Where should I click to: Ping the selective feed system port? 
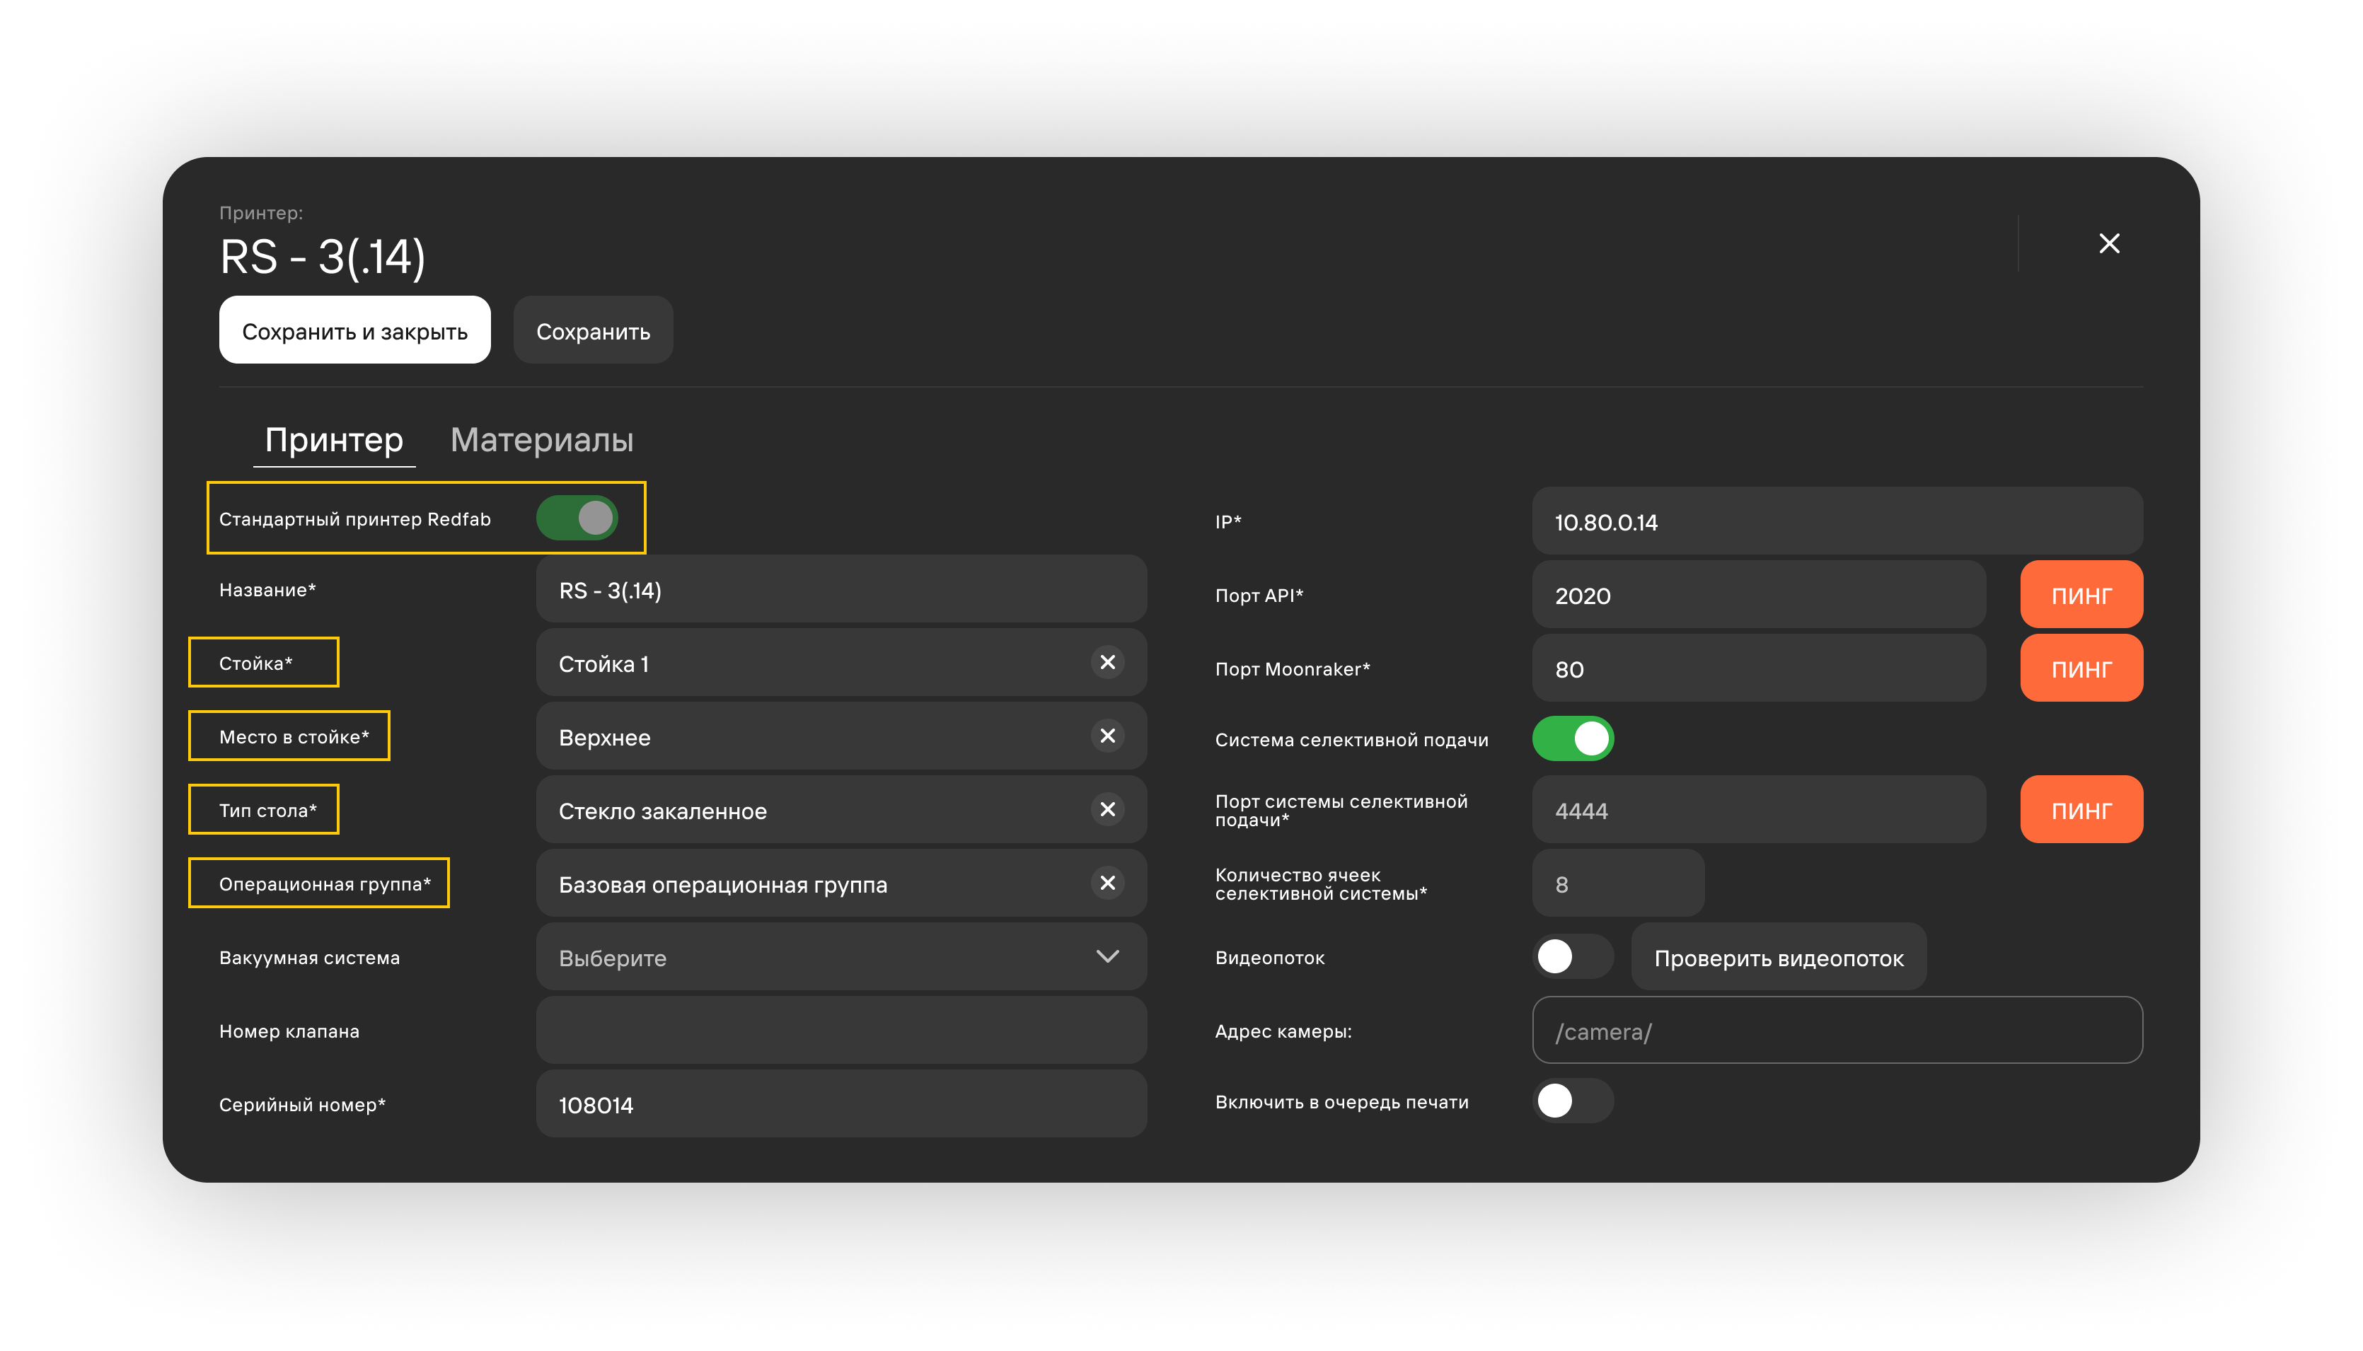[x=2081, y=810]
